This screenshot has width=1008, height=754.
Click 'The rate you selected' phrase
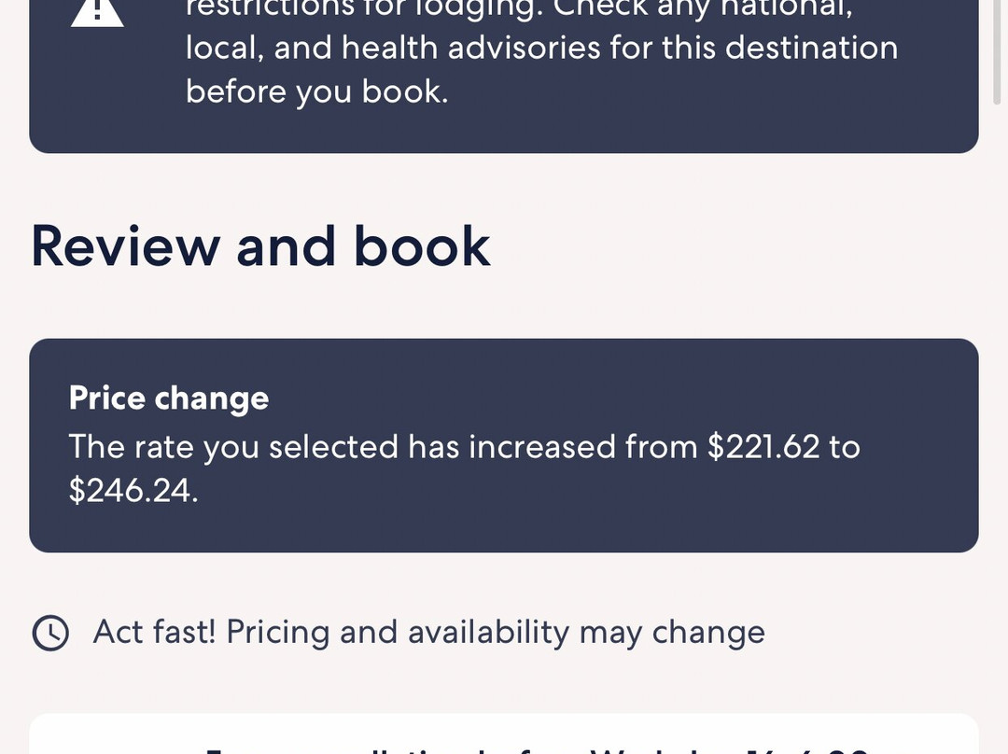(235, 447)
